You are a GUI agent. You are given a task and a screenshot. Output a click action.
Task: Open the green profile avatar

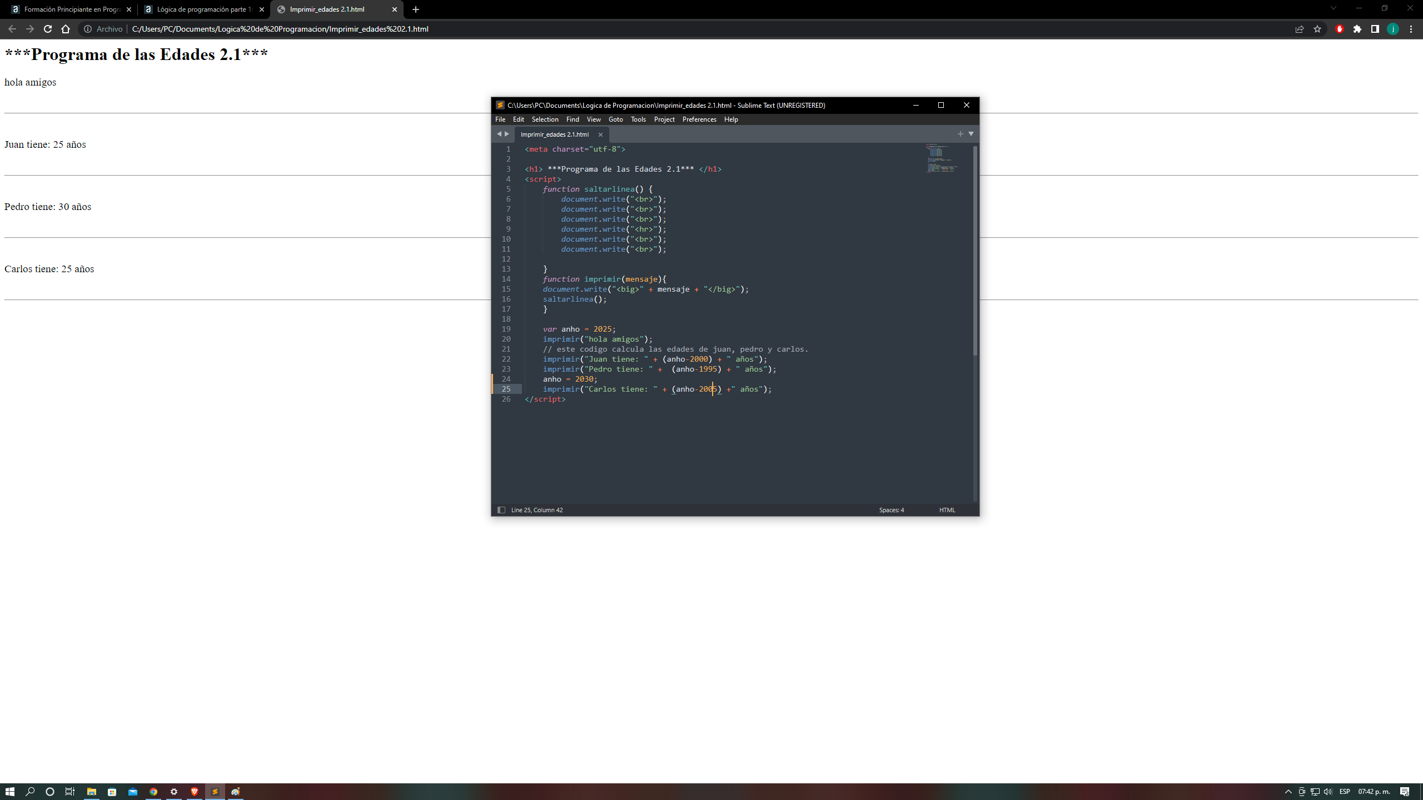(1393, 29)
